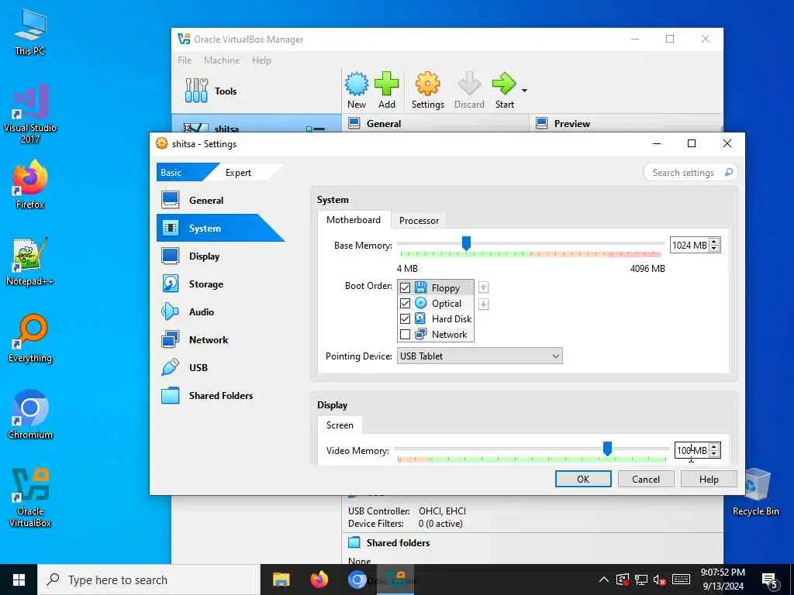
Task: Open File Explorer from taskbar
Action: (281, 580)
